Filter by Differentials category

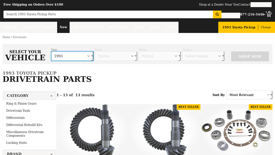[x=15, y=118]
